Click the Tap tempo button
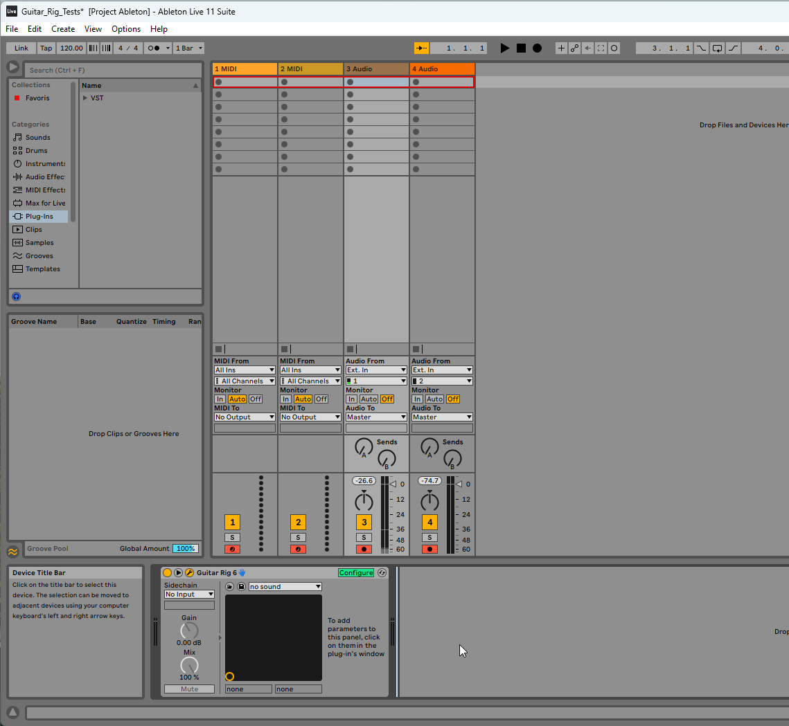 click(46, 48)
